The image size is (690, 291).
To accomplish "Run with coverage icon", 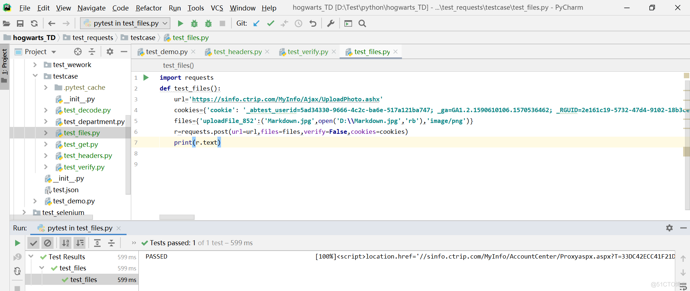I will [208, 23].
